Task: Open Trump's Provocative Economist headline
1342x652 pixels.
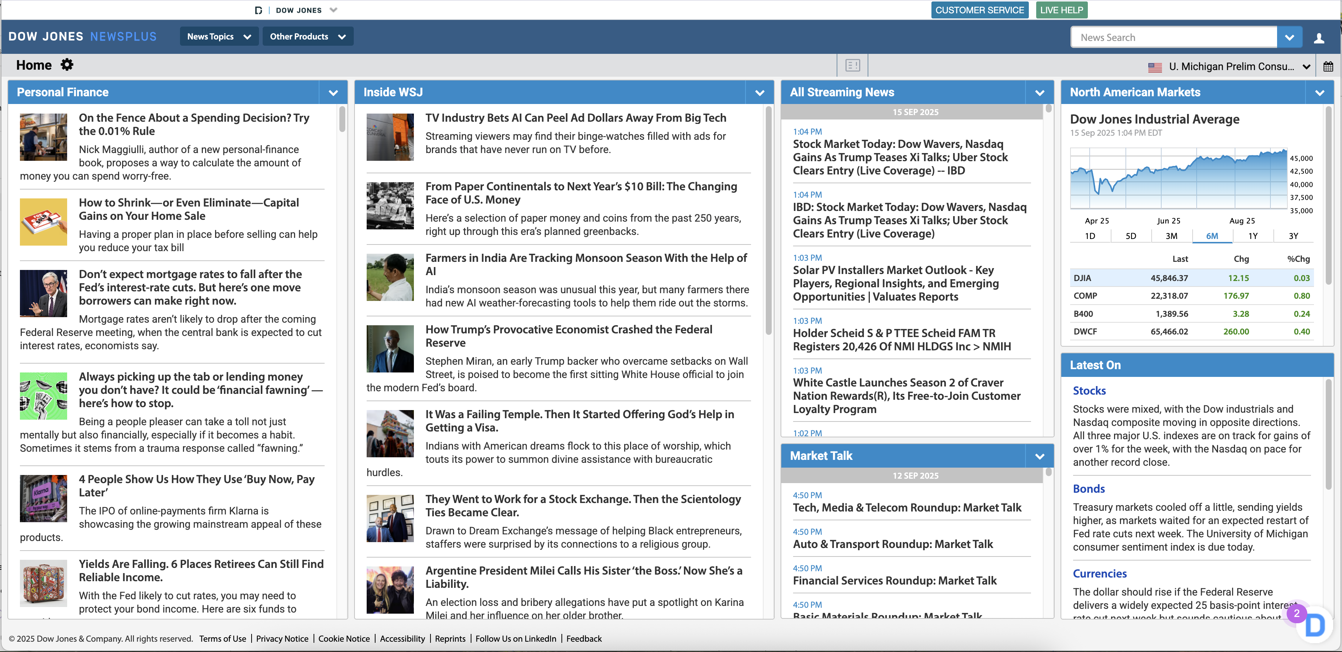Action: point(569,336)
